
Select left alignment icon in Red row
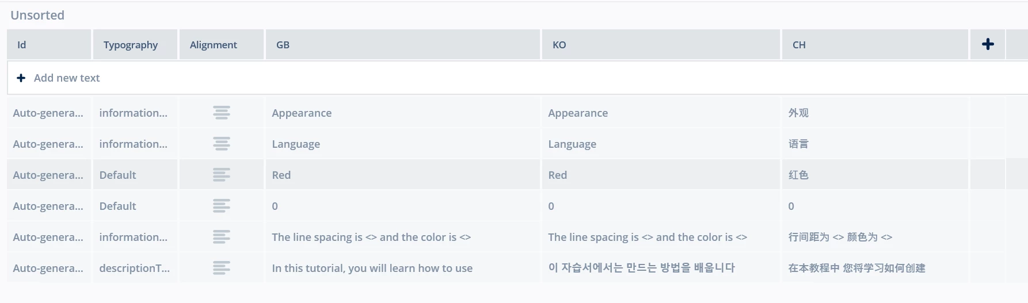[x=222, y=175]
